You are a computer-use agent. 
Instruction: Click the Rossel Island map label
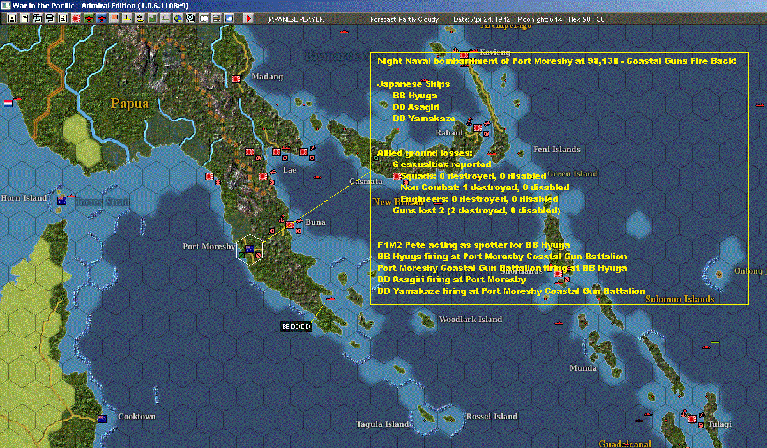click(492, 417)
